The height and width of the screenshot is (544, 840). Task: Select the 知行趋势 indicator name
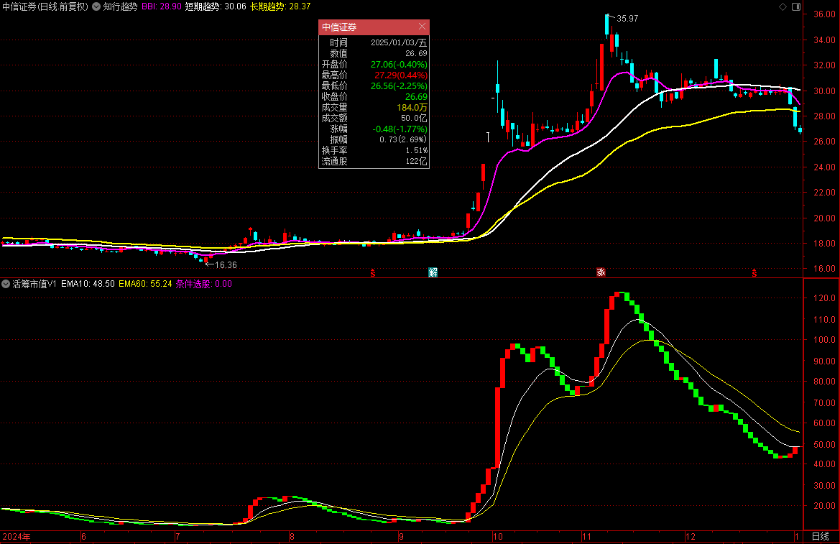point(120,6)
